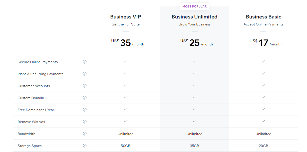
Task: Select the Business VIP plan heading
Action: (x=126, y=17)
